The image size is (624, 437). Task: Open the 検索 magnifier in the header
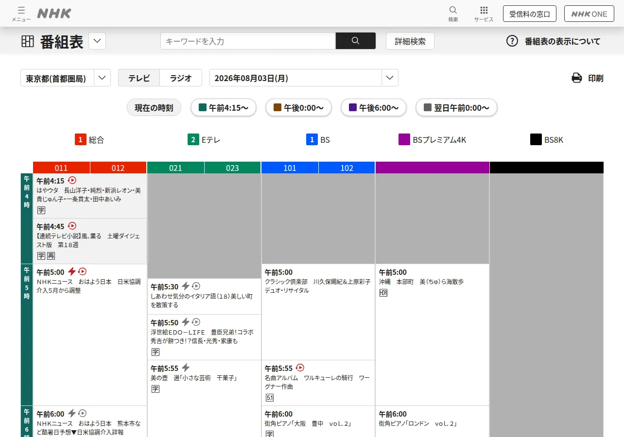point(453,14)
